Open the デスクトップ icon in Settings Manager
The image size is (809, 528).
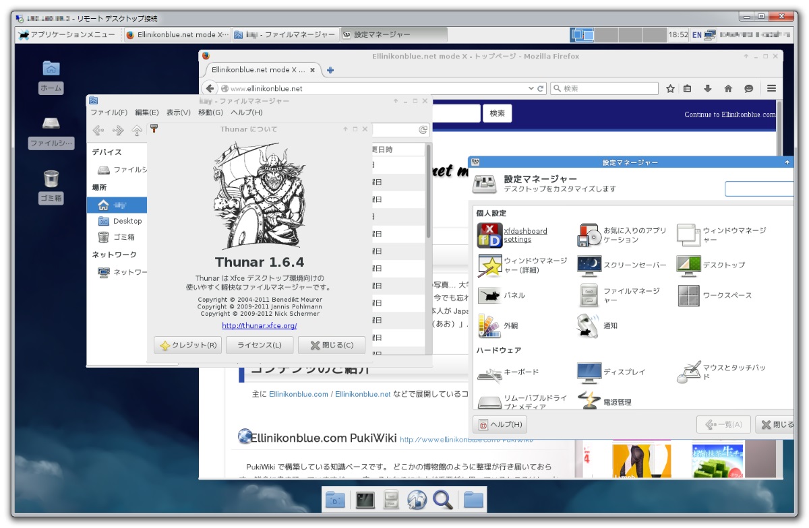[689, 265]
